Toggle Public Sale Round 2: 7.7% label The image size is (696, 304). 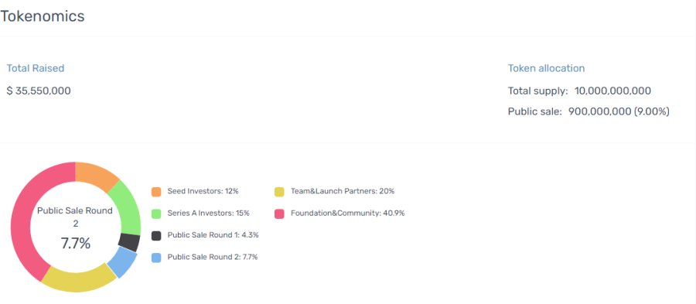pyautogui.click(x=212, y=257)
